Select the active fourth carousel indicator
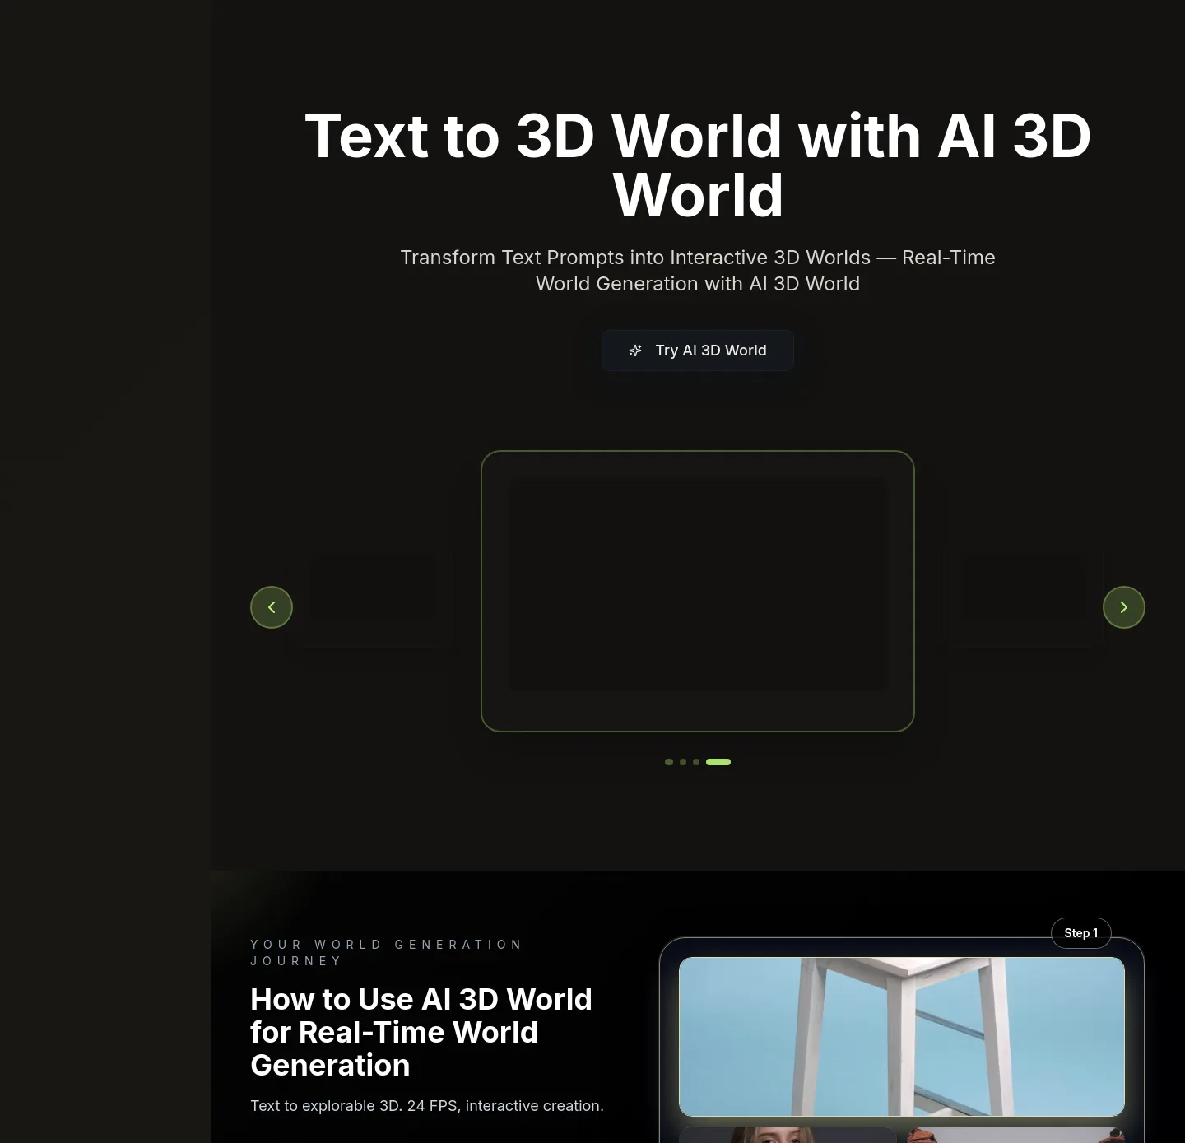The width and height of the screenshot is (1185, 1143). 718,762
